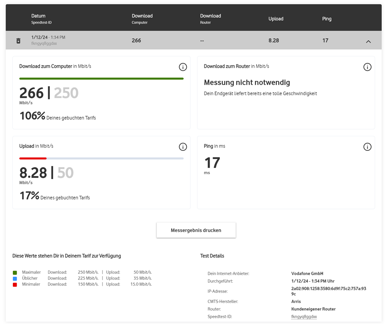The width and height of the screenshot is (387, 324).
Task: Click the Datum column header
Action: [38, 16]
